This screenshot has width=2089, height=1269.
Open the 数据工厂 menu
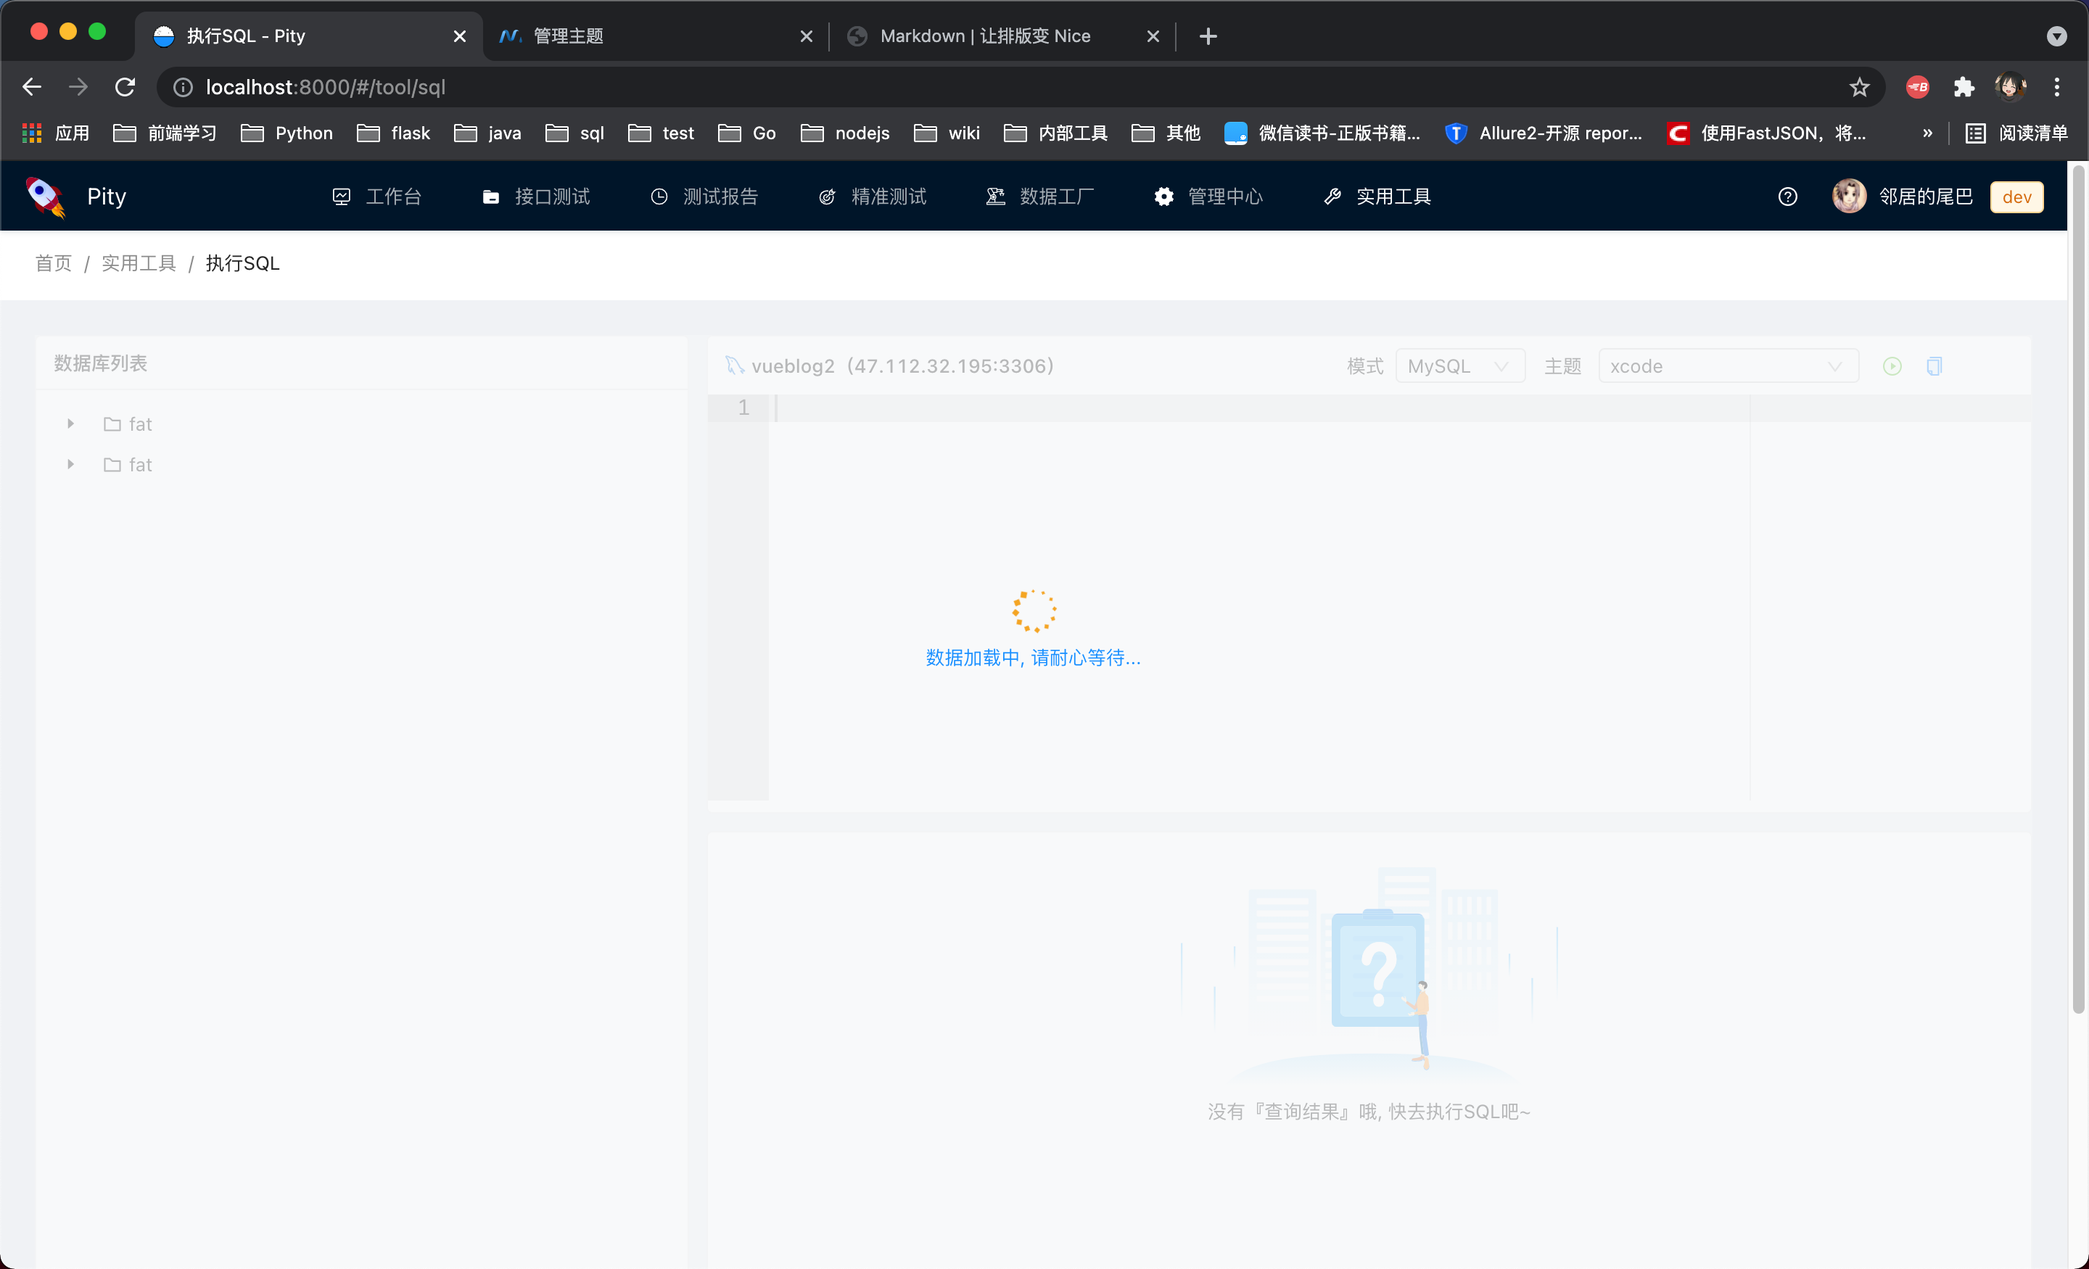(1040, 197)
